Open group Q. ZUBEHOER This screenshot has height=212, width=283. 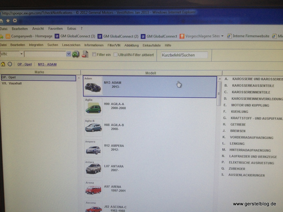tap(233, 169)
